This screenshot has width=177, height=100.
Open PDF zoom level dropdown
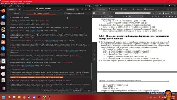tap(136, 16)
